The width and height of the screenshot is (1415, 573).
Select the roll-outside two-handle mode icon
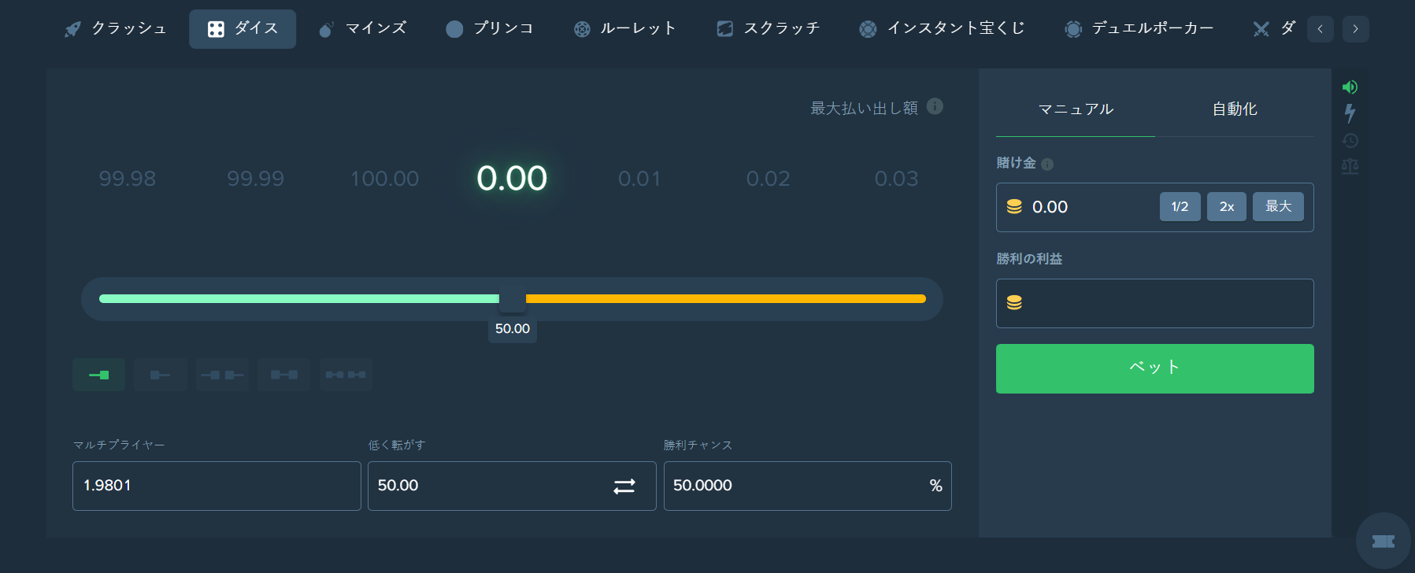point(222,375)
